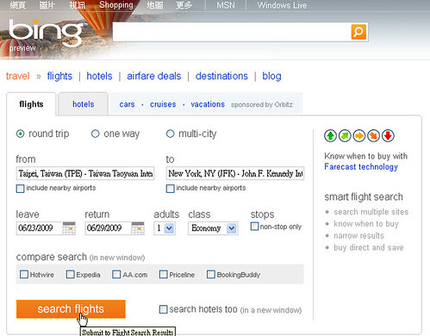
Task: Go to the travel breadcrumb link
Action: click(x=18, y=76)
